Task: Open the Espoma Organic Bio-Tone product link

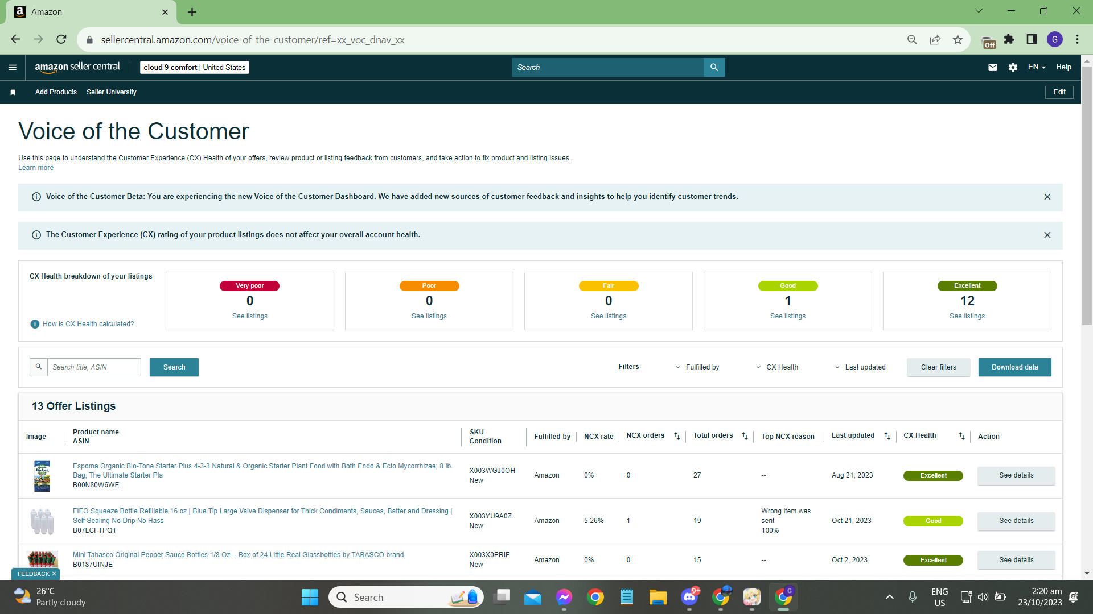Action: 262,471
